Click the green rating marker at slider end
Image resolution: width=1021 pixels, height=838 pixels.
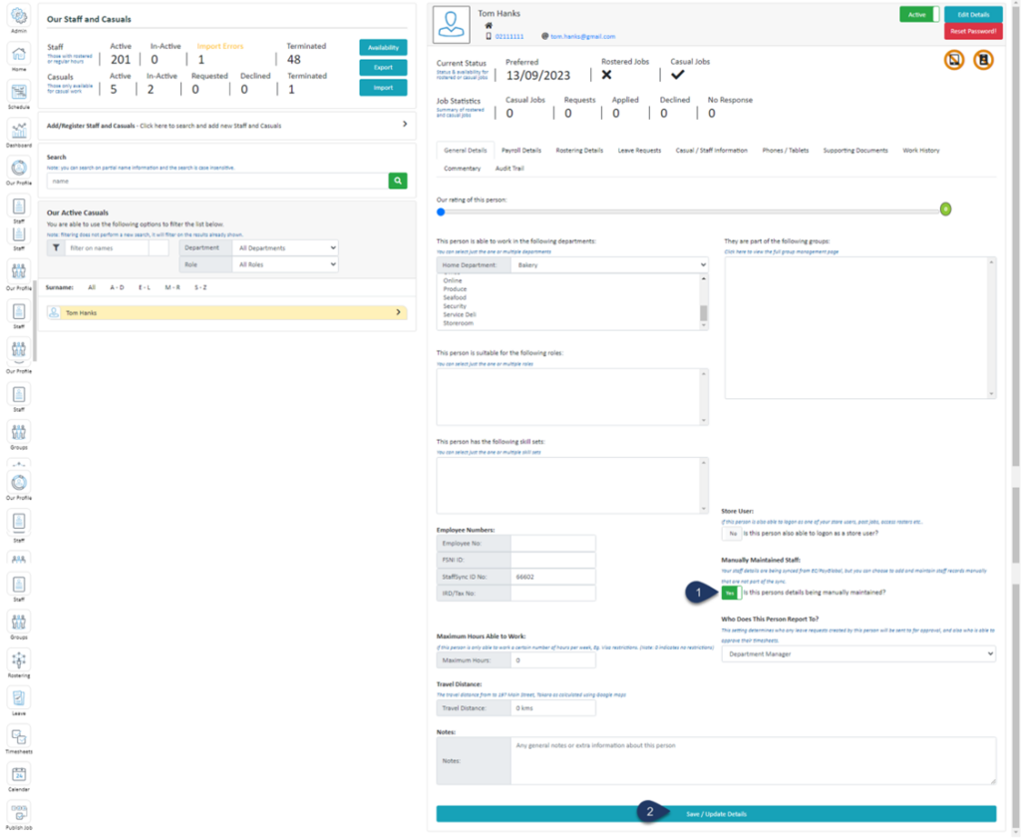click(945, 209)
